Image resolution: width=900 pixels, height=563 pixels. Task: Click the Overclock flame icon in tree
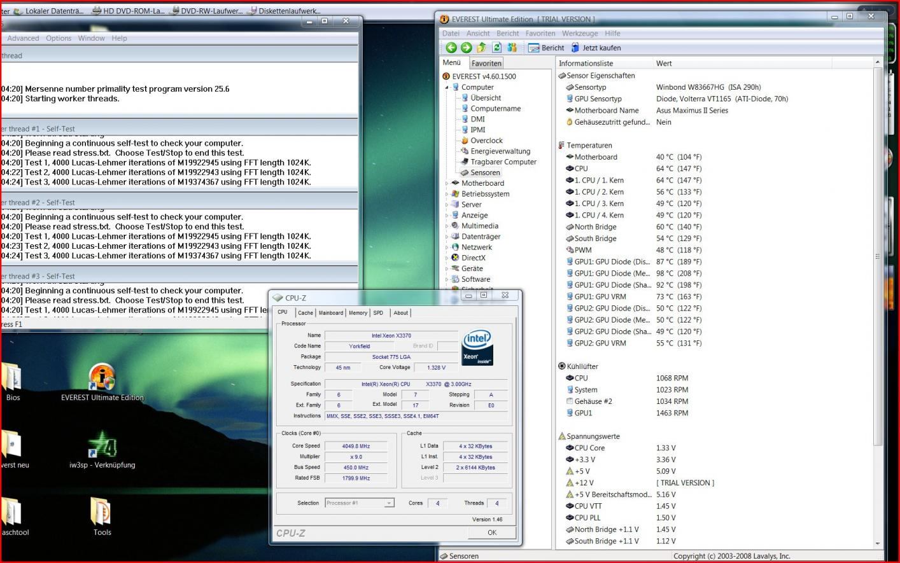coord(465,141)
